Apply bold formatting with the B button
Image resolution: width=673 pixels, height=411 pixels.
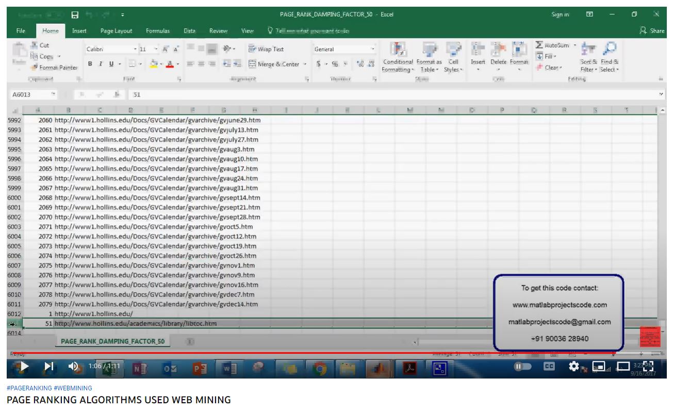pyautogui.click(x=90, y=64)
